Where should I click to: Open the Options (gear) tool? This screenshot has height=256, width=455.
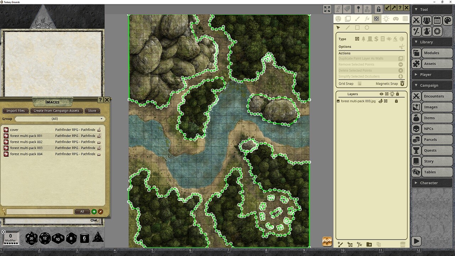pos(437,31)
